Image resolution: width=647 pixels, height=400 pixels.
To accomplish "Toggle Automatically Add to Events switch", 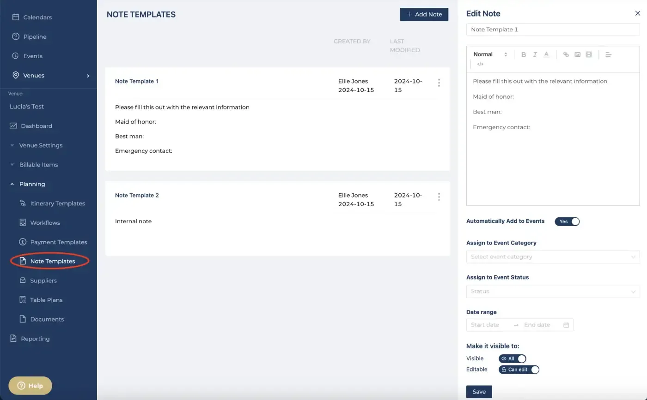I will coord(567,221).
